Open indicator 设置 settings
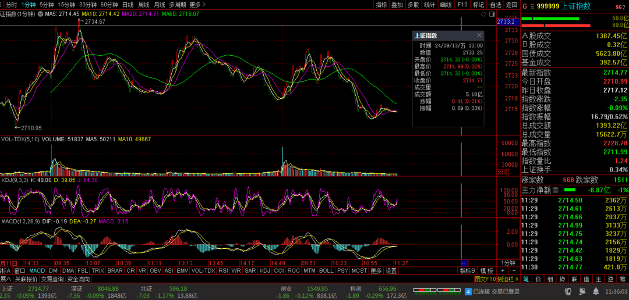 [x=391, y=271]
